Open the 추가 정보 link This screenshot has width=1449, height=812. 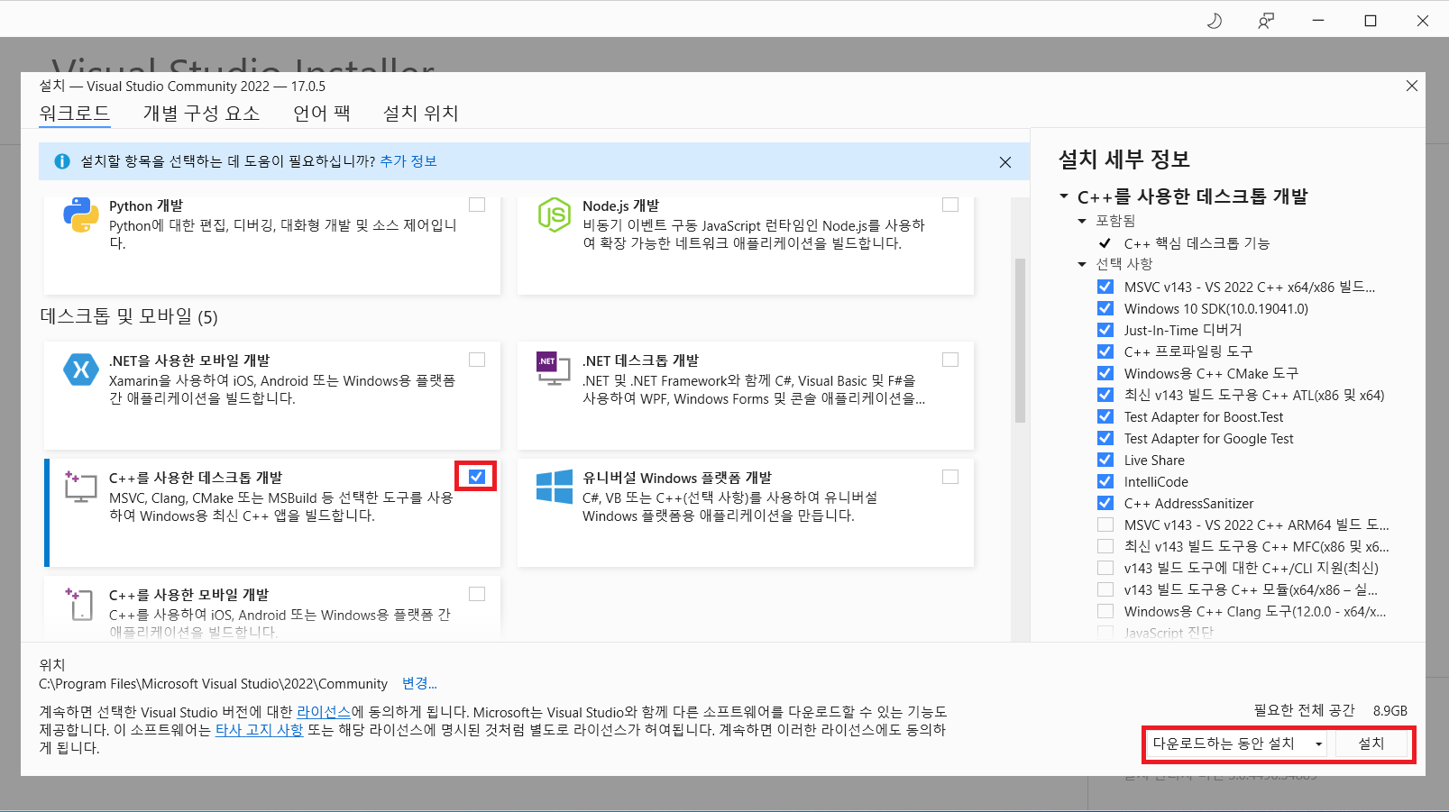coord(408,161)
